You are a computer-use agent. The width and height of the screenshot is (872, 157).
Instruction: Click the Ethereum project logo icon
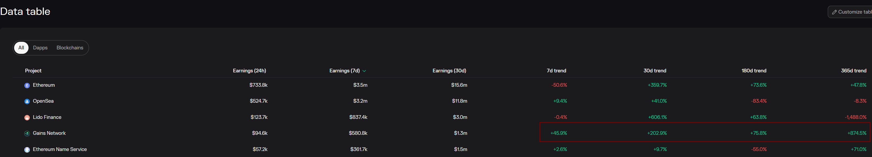click(27, 85)
